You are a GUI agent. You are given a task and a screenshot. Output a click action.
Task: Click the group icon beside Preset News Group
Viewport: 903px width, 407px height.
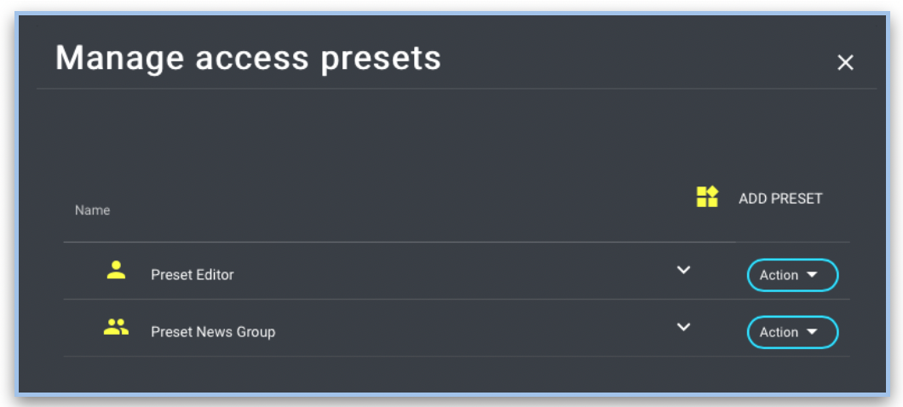[x=116, y=327]
